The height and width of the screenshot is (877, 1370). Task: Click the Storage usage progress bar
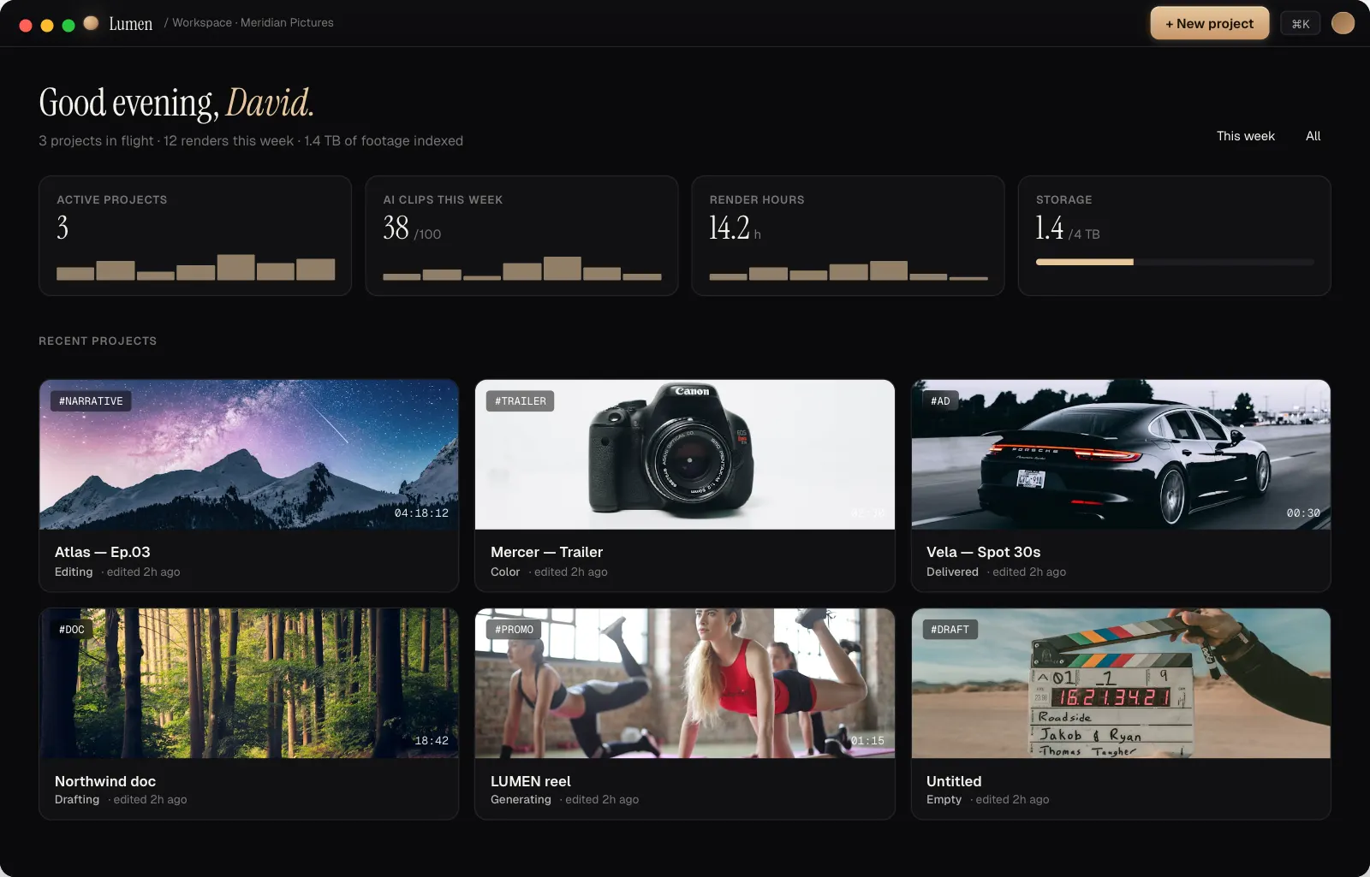[1174, 262]
